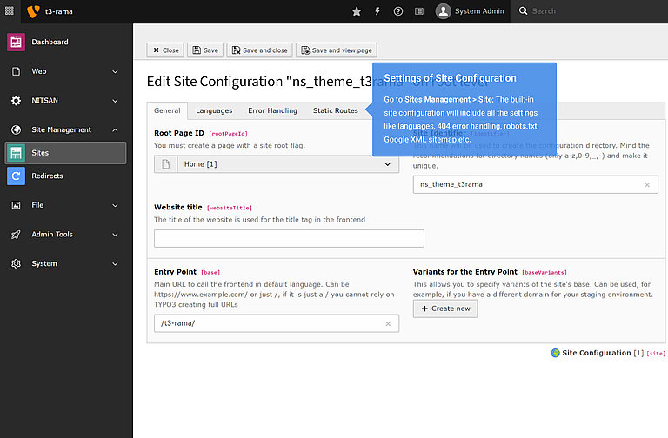
Task: Switch to the Languages tab
Action: (x=214, y=111)
